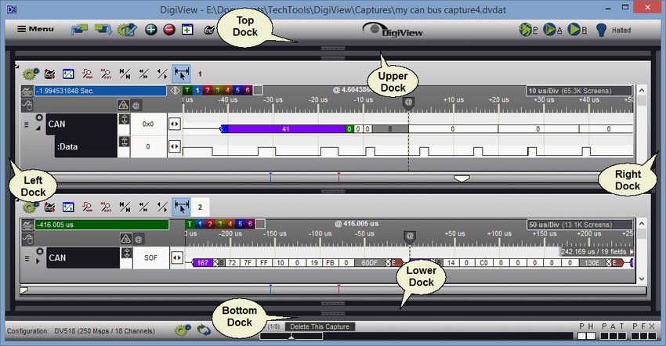The height and width of the screenshot is (346, 666).
Task: Open upper waveform window settings gear
Action: pos(30,74)
